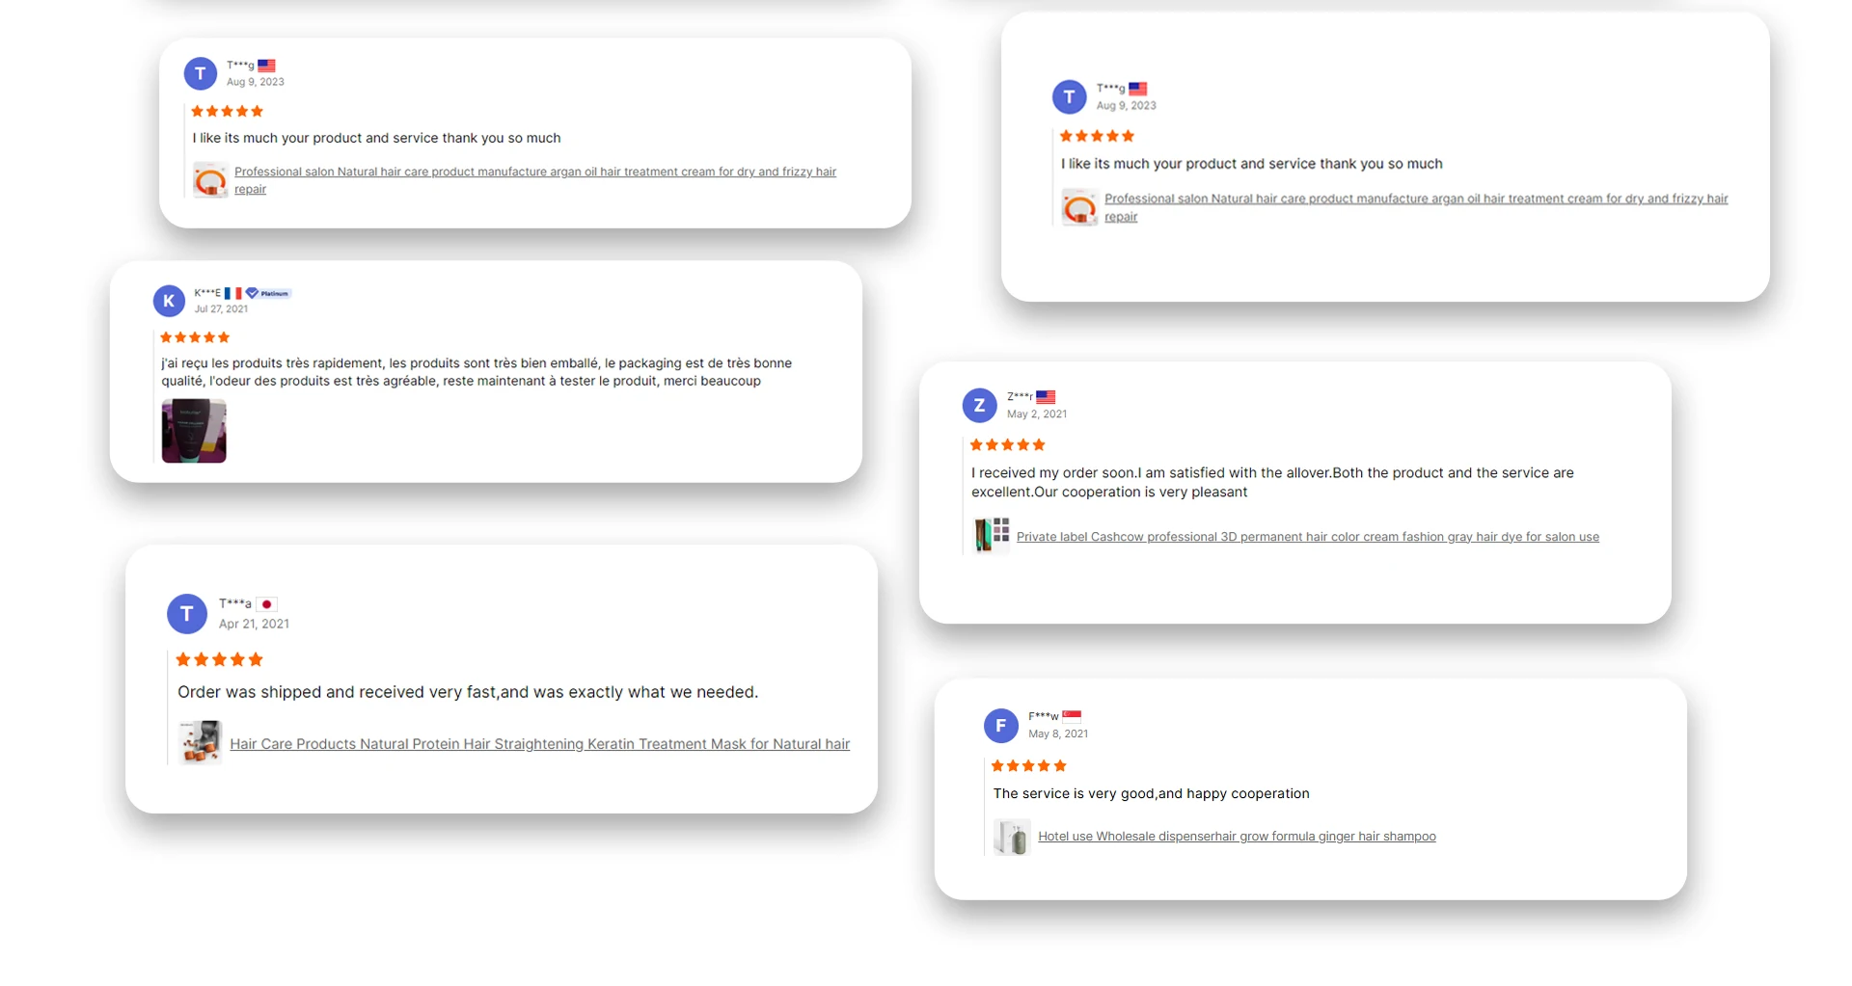Viewport: 1852px width, 986px height.
Task: Click the T avatar beside T***a
Action: 187,614
